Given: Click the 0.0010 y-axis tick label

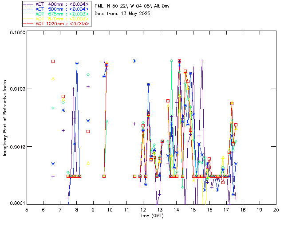Looking at the screenshot, I should (17, 147).
